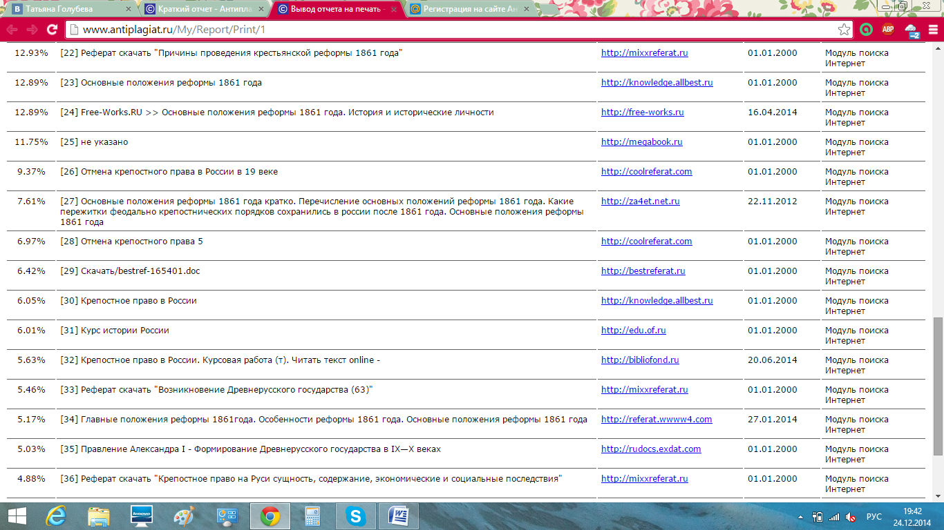Open coolreferat.com link in row [28]

(x=646, y=242)
